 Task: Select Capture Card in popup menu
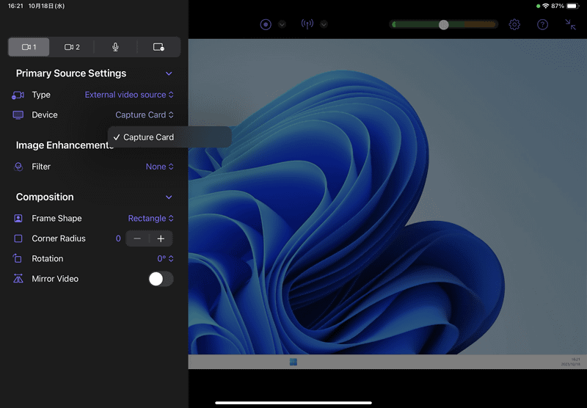(x=169, y=137)
